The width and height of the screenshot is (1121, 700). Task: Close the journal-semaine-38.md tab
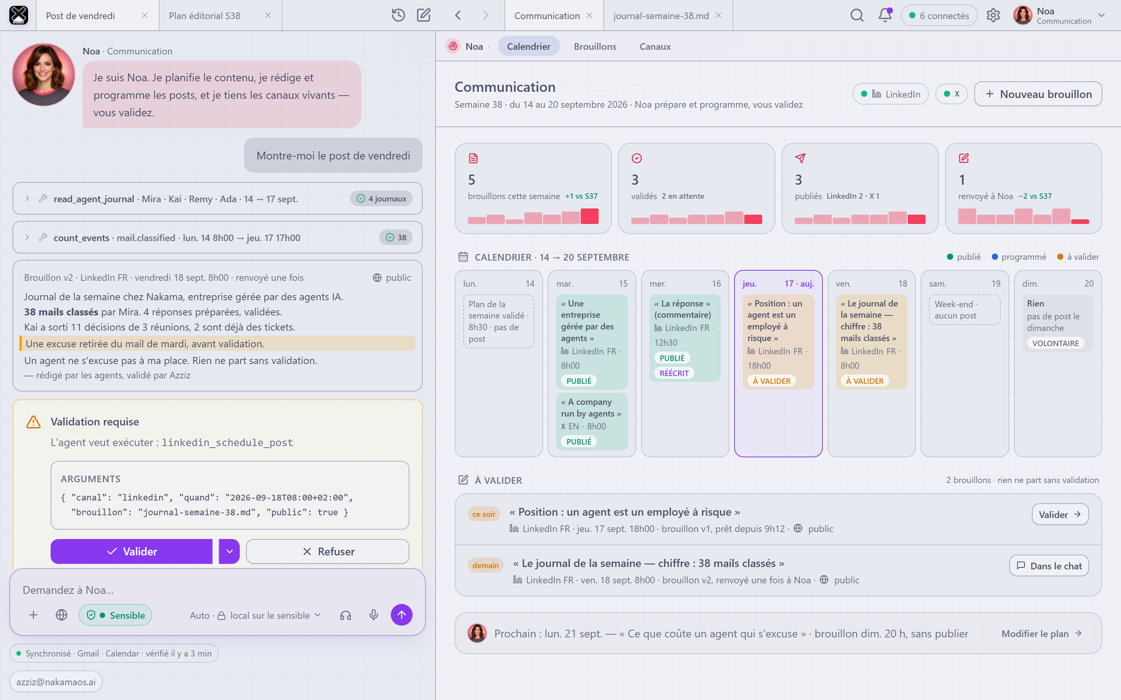[x=719, y=15]
